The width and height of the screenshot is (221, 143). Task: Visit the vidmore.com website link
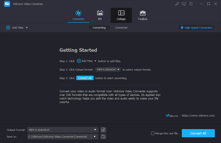198,116
